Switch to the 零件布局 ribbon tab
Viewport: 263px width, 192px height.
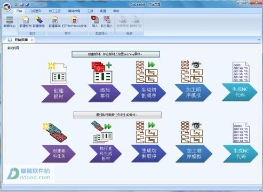click(74, 11)
